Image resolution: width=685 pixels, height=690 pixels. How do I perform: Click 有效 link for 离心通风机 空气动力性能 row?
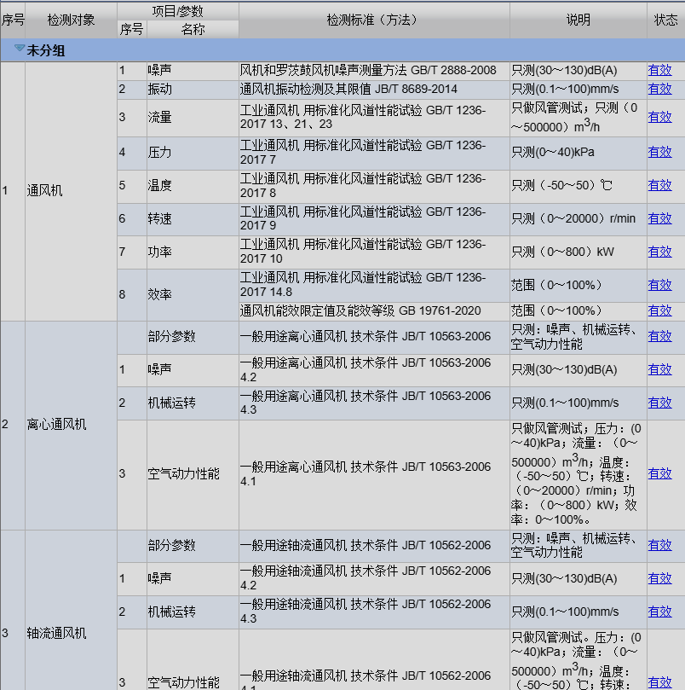pos(659,474)
